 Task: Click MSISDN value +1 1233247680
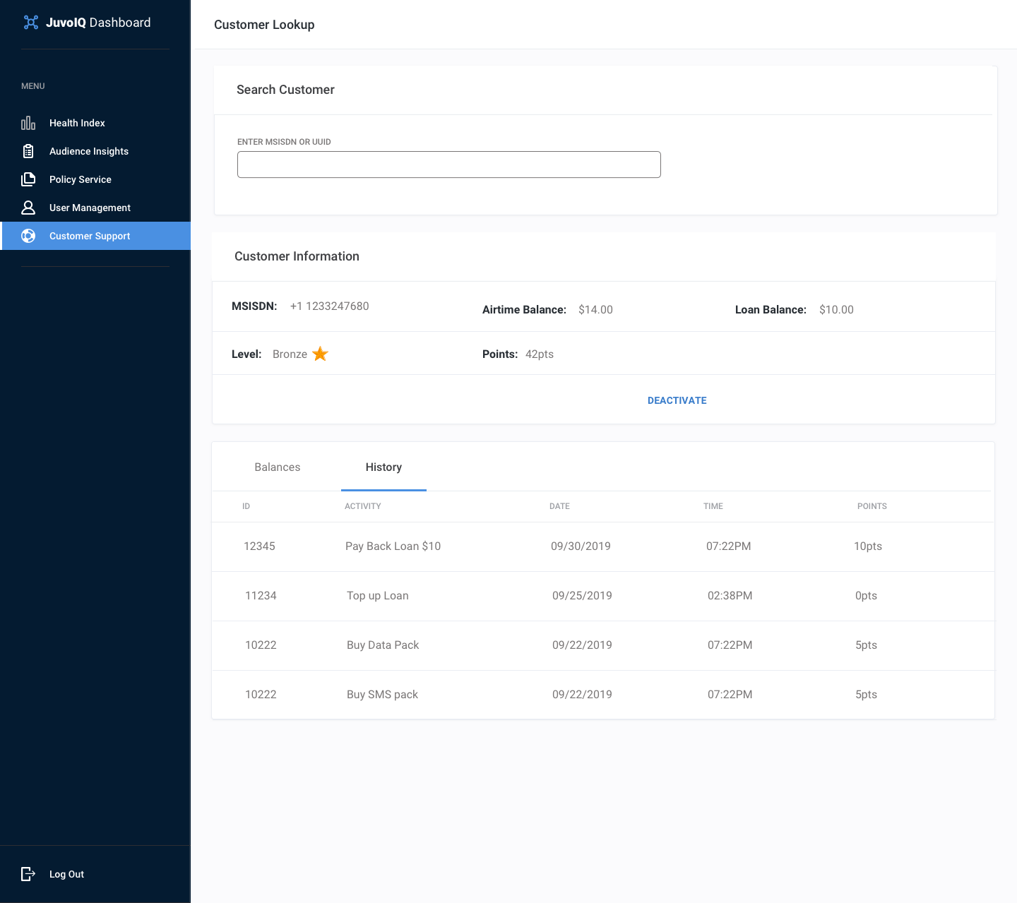tap(329, 306)
